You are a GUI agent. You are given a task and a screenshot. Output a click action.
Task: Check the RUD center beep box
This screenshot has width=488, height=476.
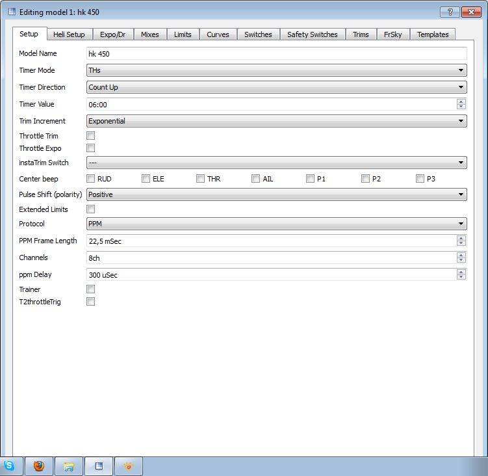[91, 179]
